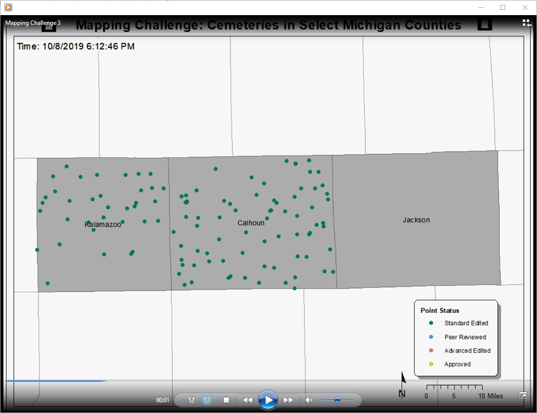Image resolution: width=537 pixels, height=413 pixels.
Task: Click the 00:01 elapsed time display
Action: click(x=163, y=399)
